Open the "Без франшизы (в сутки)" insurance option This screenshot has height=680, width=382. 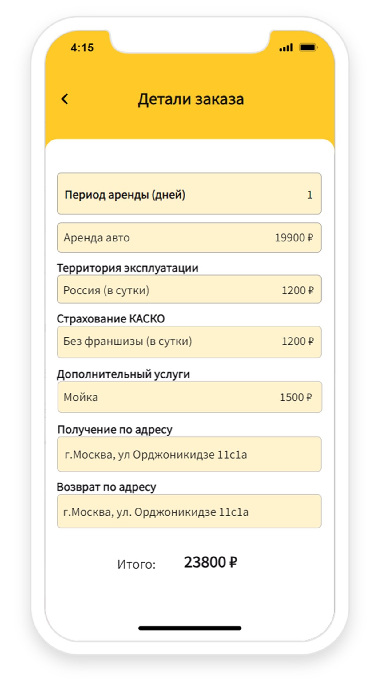(189, 342)
